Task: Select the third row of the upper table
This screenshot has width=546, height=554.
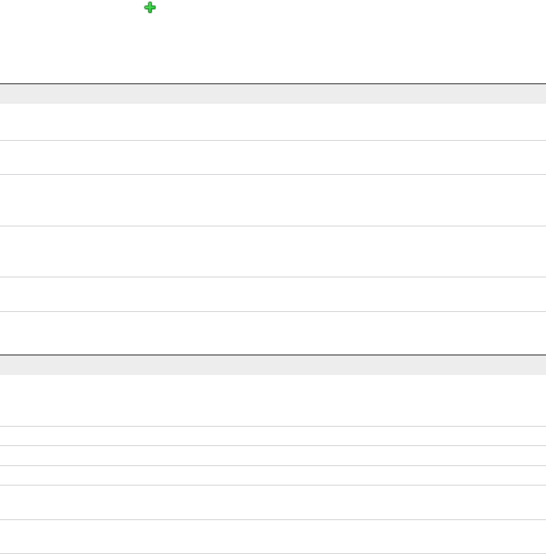Action: click(x=273, y=200)
